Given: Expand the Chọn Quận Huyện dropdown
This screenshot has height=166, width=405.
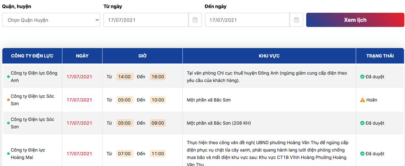Looking at the screenshot, I should tap(51, 20).
